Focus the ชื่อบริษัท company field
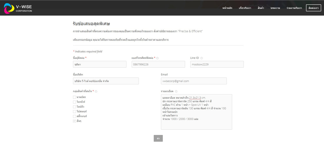The height and width of the screenshot is (147, 324). point(106,81)
